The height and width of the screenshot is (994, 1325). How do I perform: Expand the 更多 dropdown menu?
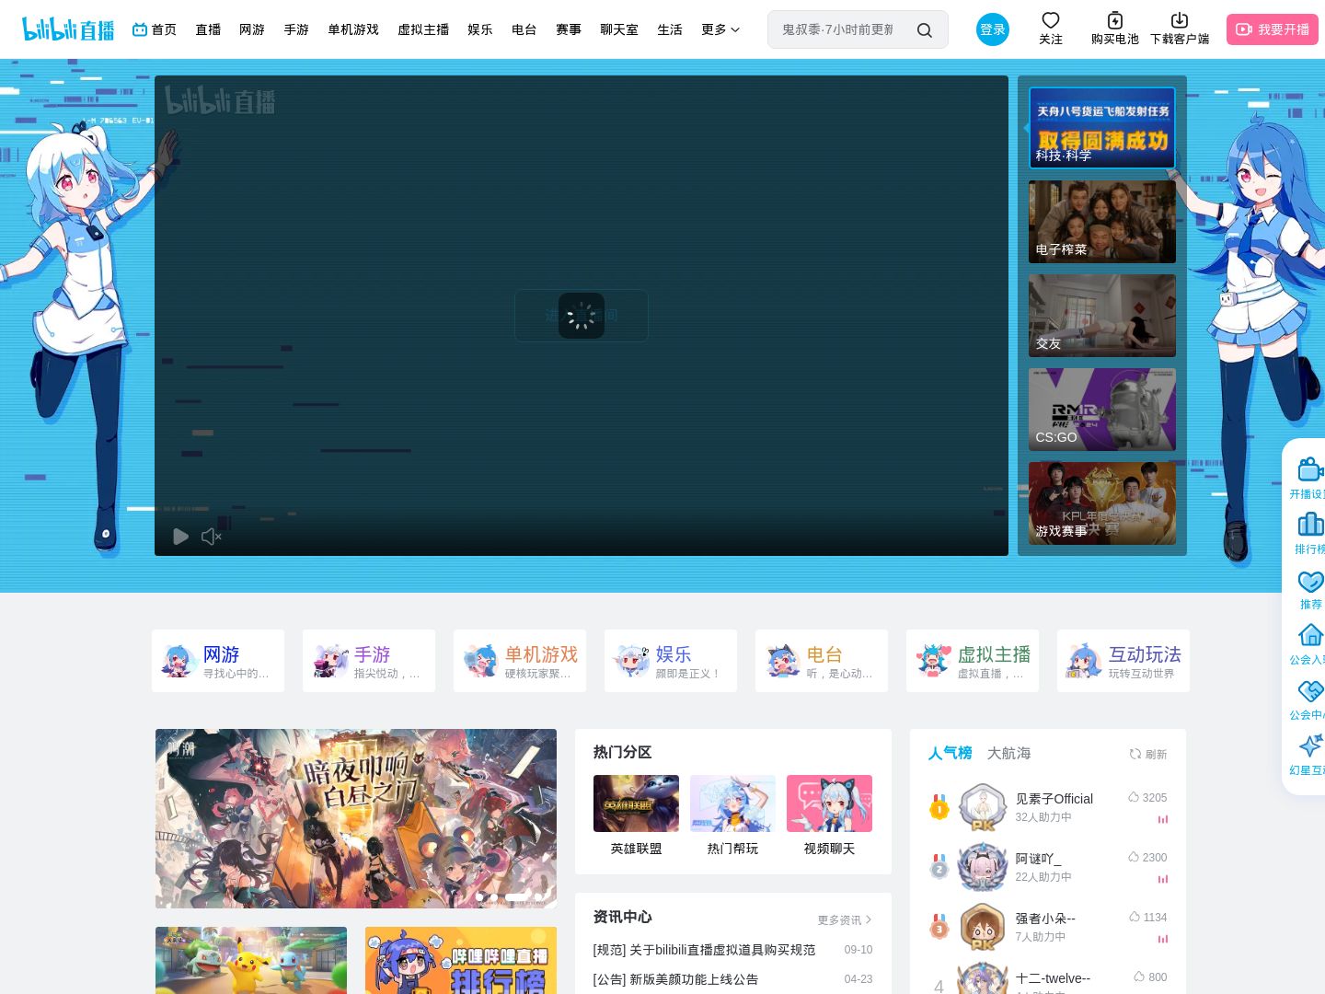720,29
